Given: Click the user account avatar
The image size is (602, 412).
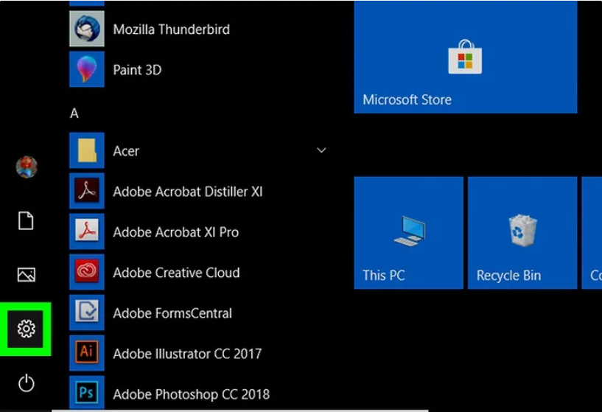Looking at the screenshot, I should 27,167.
